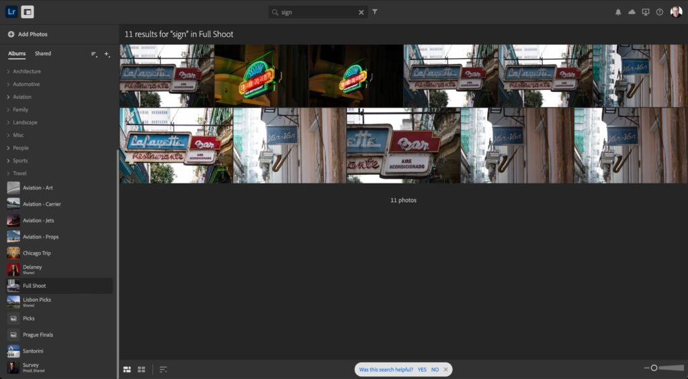Switch to the Shared tab
Viewport: 688px width, 379px height.
click(x=42, y=54)
